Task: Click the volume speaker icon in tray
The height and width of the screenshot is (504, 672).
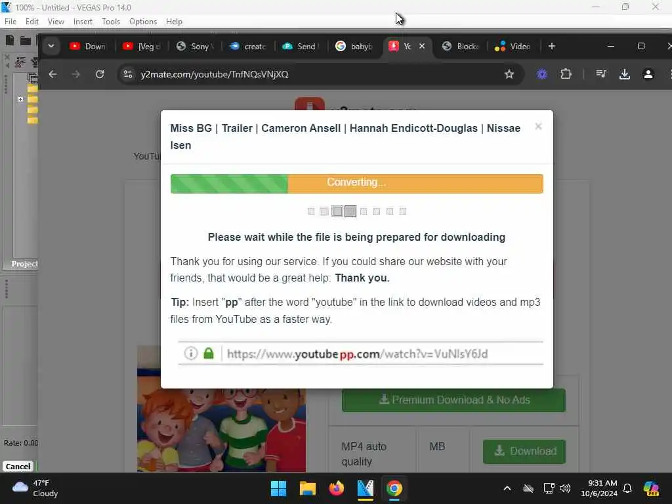Action: click(x=565, y=488)
